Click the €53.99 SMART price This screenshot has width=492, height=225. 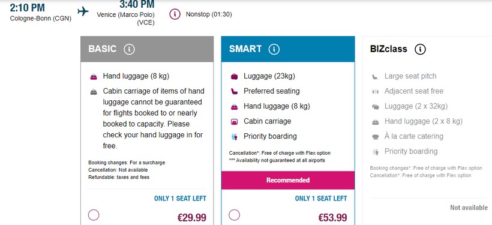pyautogui.click(x=332, y=218)
